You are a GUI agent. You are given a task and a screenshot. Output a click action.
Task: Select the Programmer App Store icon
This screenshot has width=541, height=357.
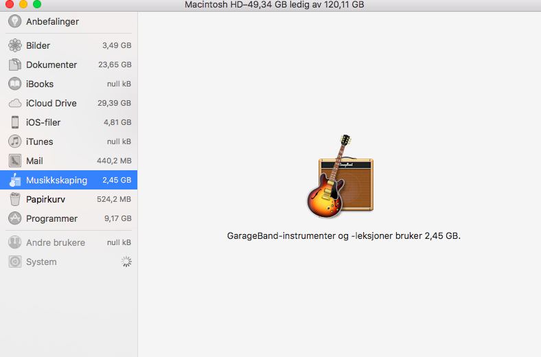[x=15, y=218]
